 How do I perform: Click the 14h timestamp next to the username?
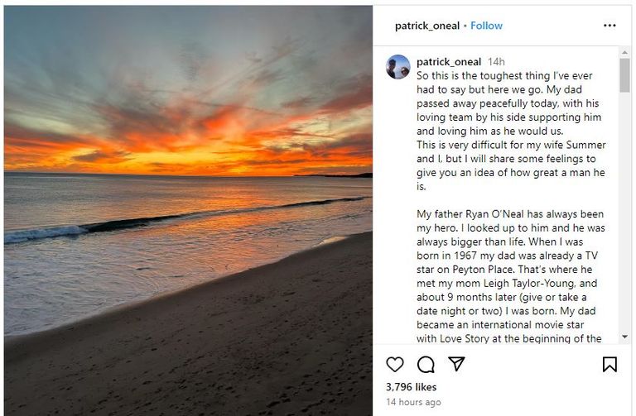[496, 62]
